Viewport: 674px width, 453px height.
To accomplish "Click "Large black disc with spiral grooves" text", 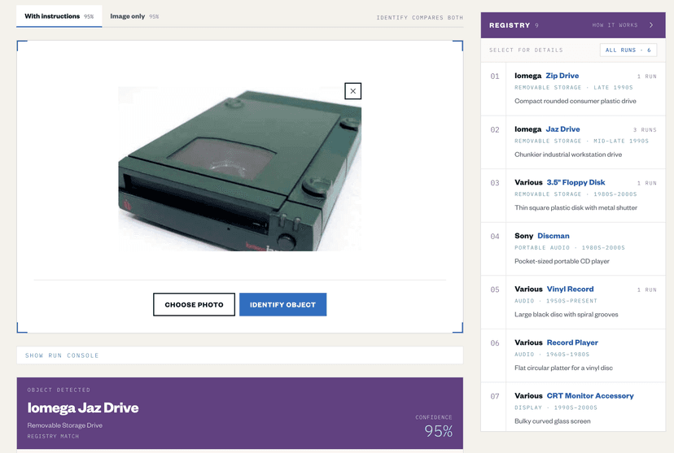I will (566, 314).
